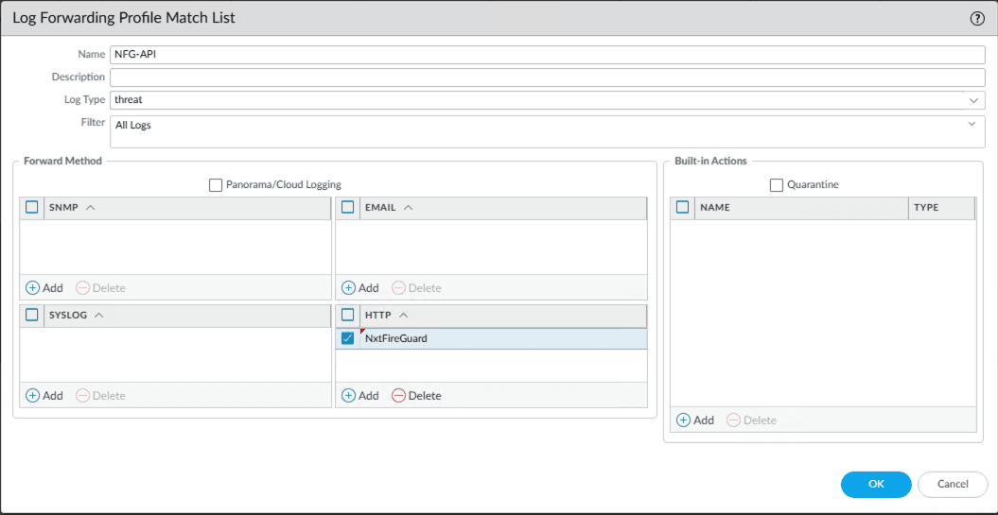Sort the EMAIL column with its arrow
This screenshot has height=515, width=998.
pyautogui.click(x=408, y=207)
